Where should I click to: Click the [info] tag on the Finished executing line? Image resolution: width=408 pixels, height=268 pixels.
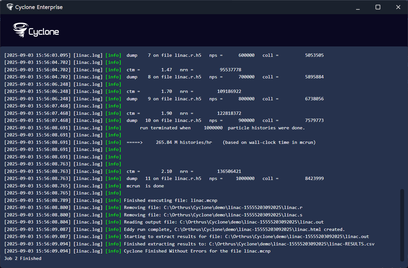113,200
